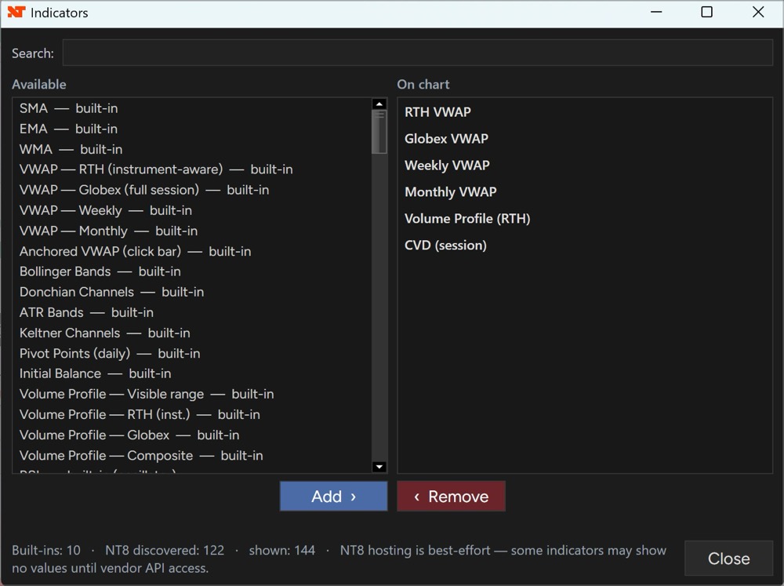Select Volume Profile — RTH (inst.) row
This screenshot has height=586, width=784.
point(192,414)
